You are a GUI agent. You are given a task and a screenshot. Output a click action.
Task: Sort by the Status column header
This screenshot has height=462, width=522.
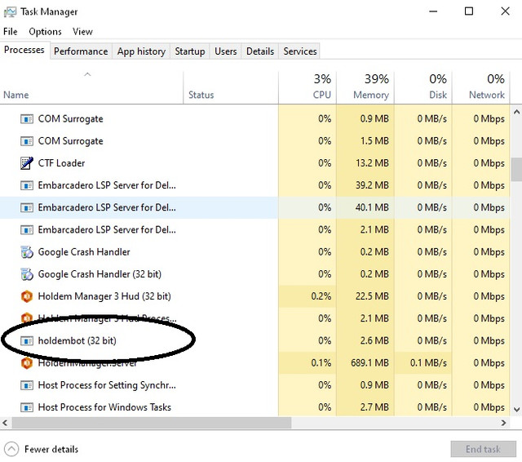(231, 87)
